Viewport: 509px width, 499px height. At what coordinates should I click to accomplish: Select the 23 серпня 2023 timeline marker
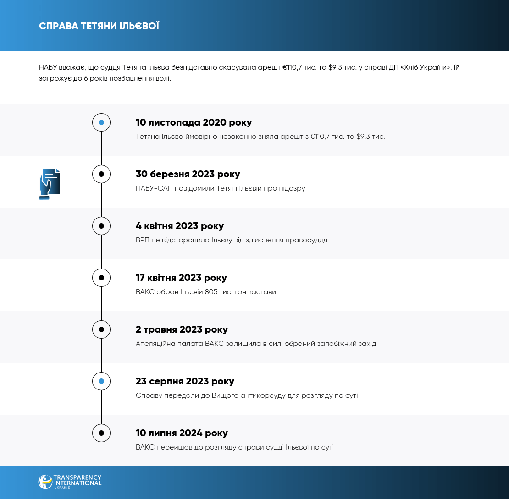pyautogui.click(x=101, y=381)
